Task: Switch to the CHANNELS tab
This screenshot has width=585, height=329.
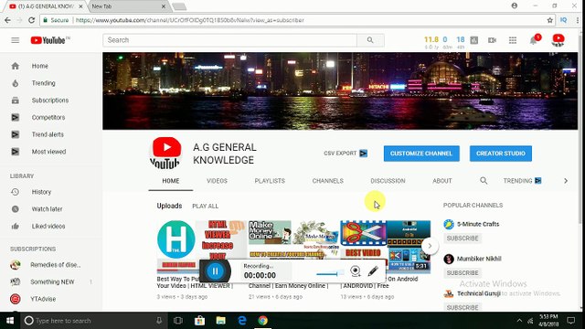Action: click(327, 181)
